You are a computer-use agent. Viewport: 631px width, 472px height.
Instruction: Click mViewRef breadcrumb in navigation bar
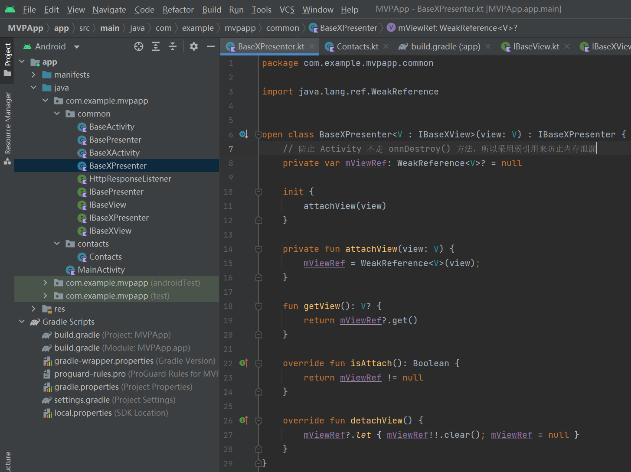click(452, 28)
